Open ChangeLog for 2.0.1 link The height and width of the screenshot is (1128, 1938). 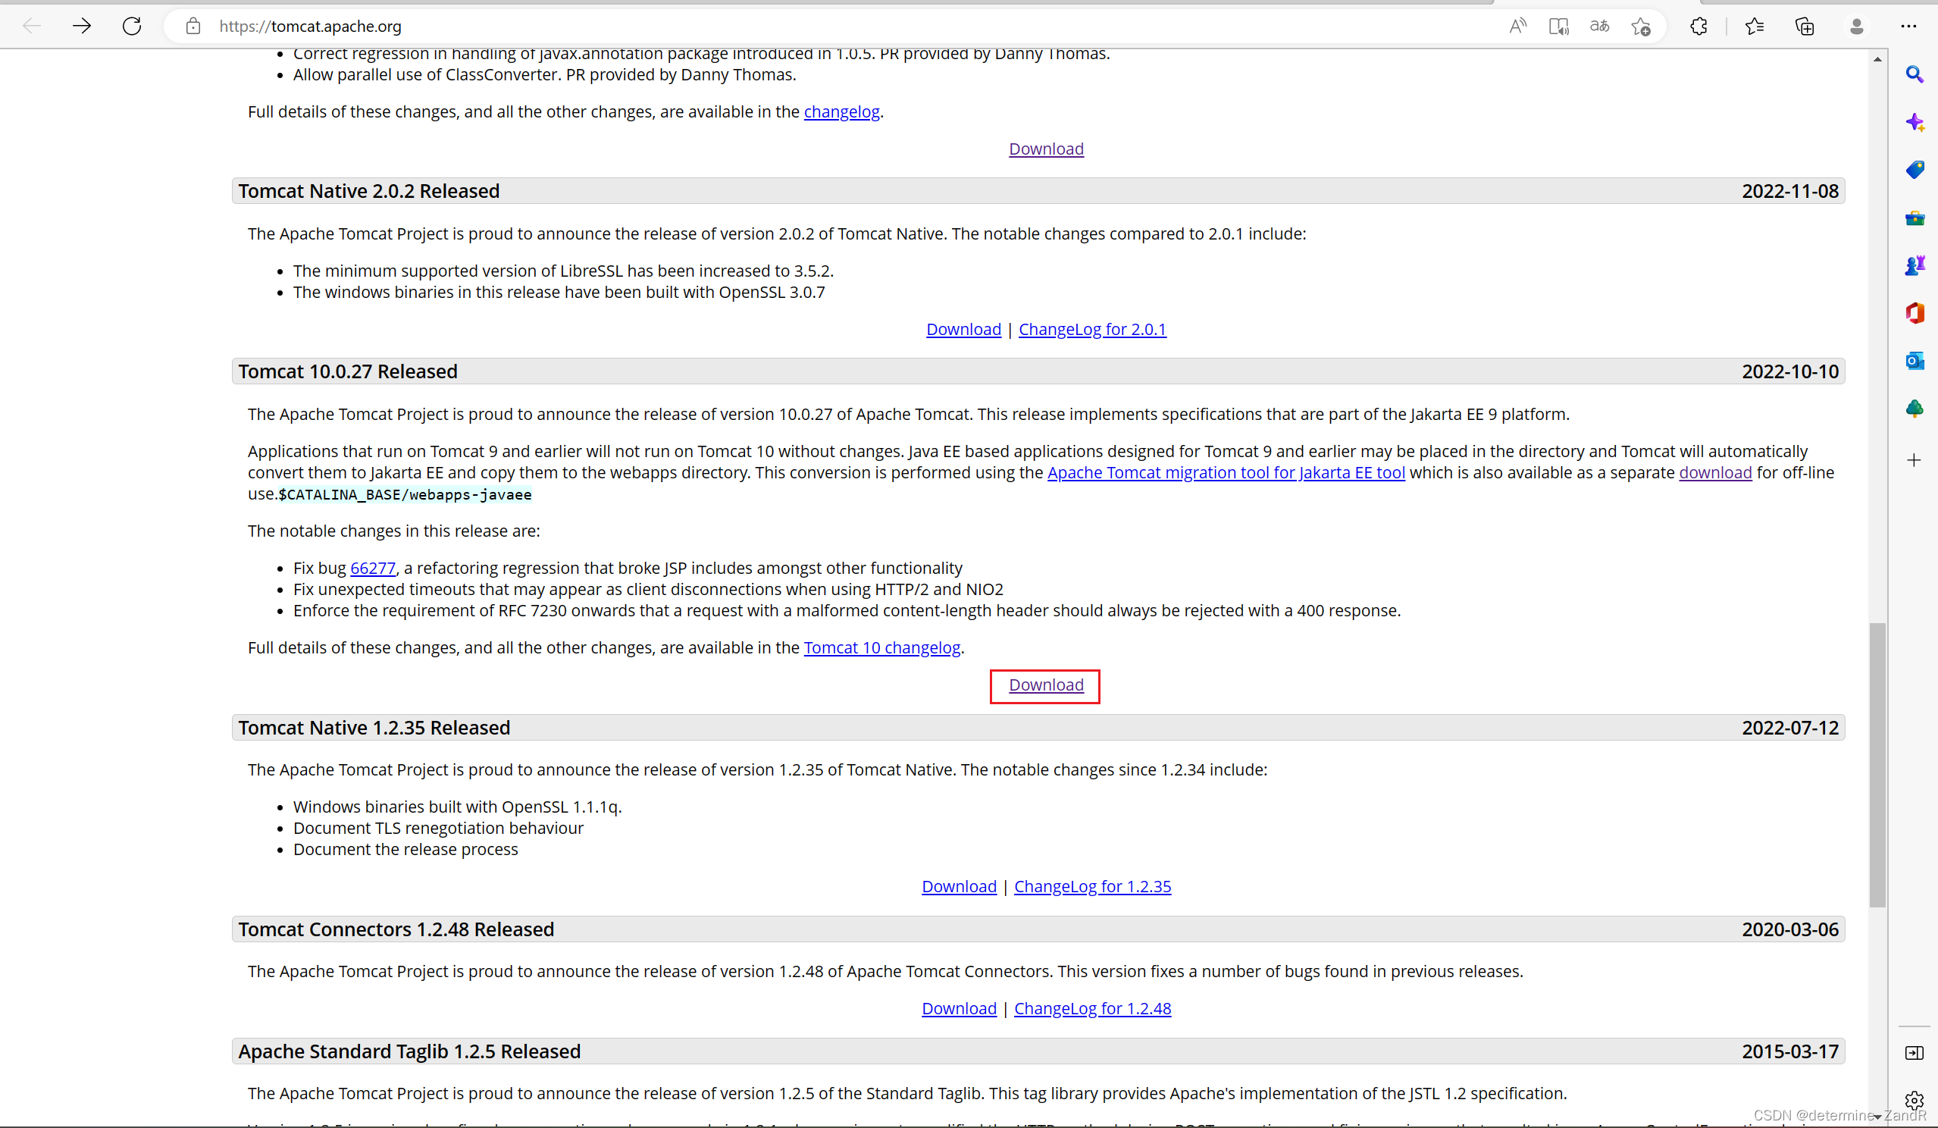(1092, 329)
